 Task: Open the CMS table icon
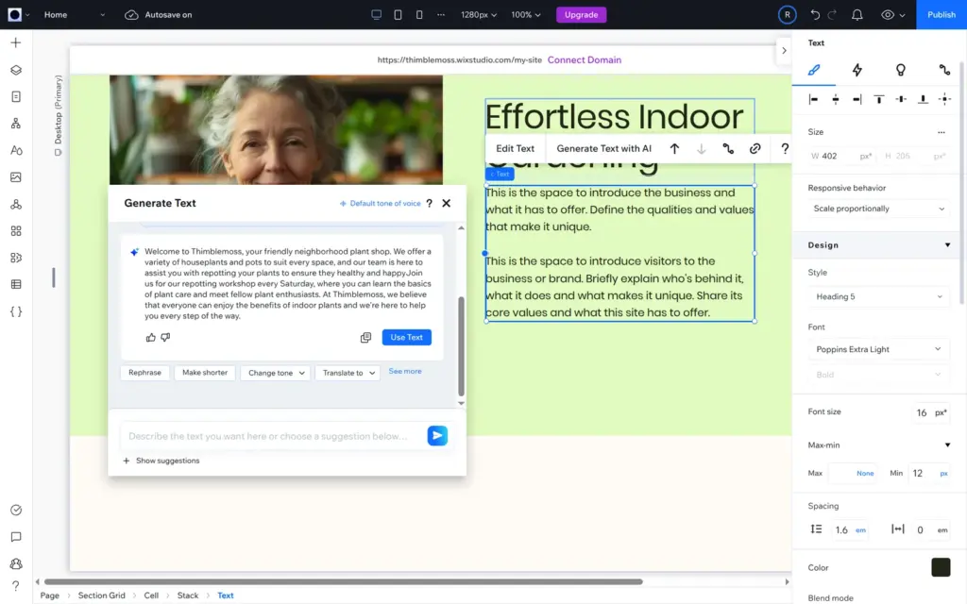(x=16, y=284)
